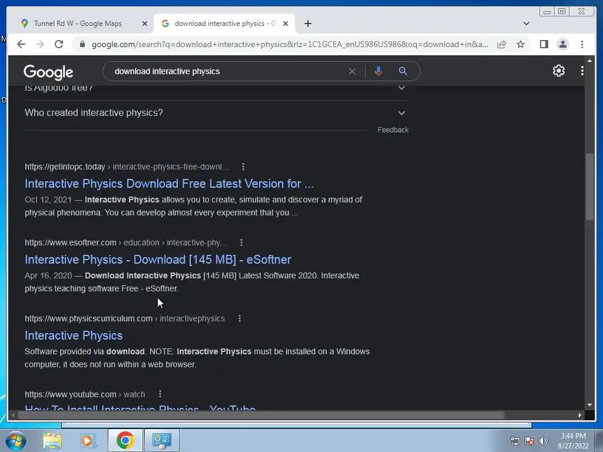603x452 pixels.
Task: Open 'How To Install Interactive Physics - YouTube' link
Action: point(140,407)
